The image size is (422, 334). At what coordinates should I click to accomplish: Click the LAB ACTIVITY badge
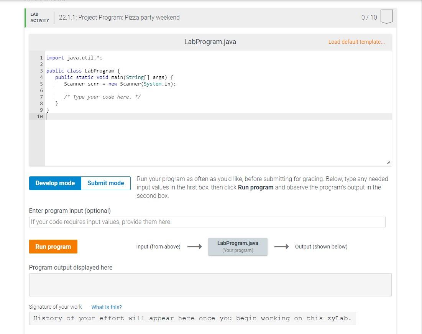39,17
